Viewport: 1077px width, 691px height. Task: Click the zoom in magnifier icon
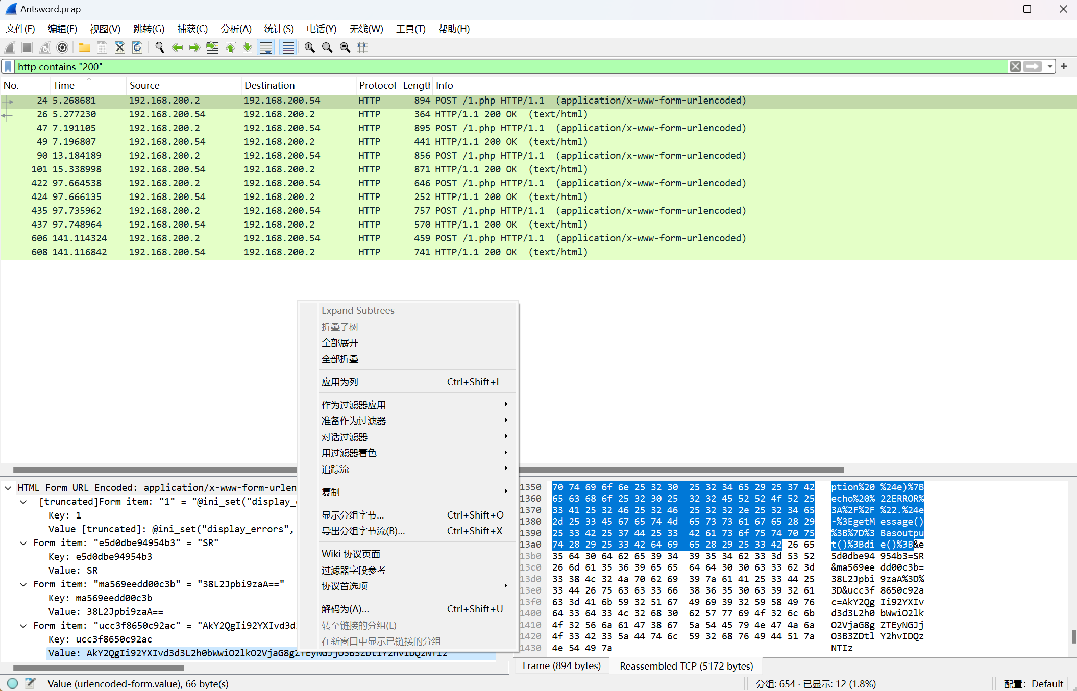pos(309,47)
